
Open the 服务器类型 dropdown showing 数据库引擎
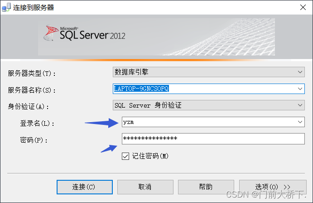[208, 72]
